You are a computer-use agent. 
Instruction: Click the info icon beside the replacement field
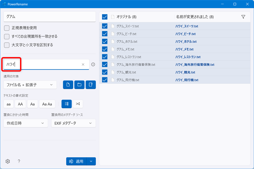[x=93, y=64]
